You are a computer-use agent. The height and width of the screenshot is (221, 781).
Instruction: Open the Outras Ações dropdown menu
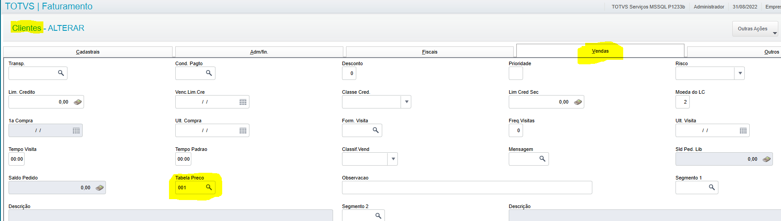[755, 29]
